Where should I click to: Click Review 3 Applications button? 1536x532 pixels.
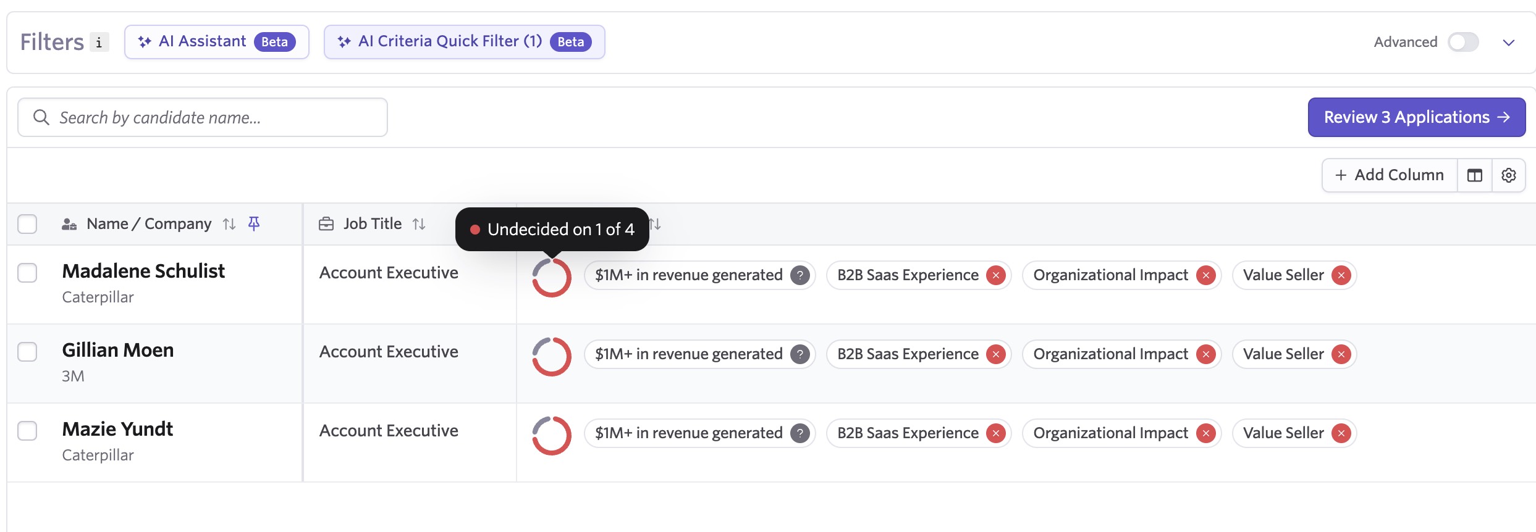tap(1416, 117)
